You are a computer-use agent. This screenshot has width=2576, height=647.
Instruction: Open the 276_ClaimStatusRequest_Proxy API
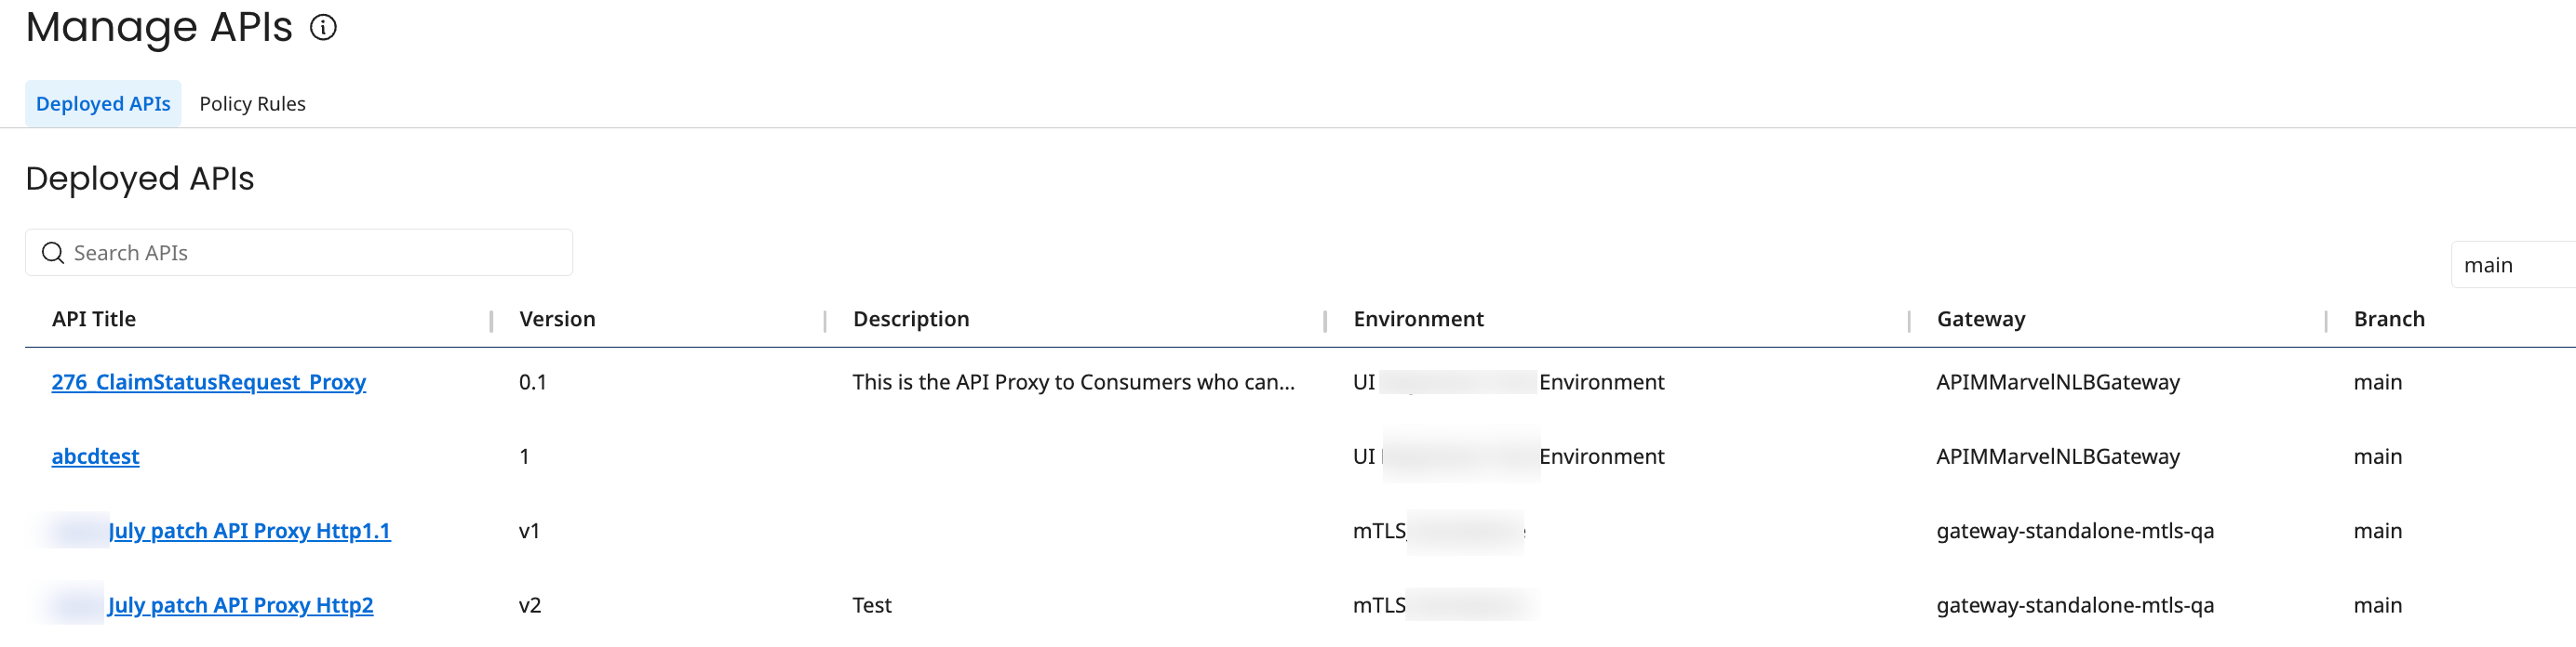point(209,381)
